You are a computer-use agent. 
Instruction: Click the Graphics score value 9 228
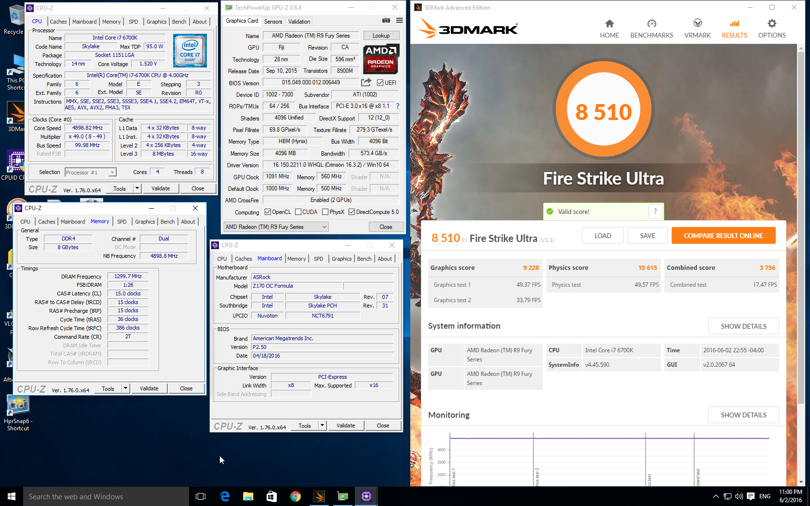(x=531, y=268)
